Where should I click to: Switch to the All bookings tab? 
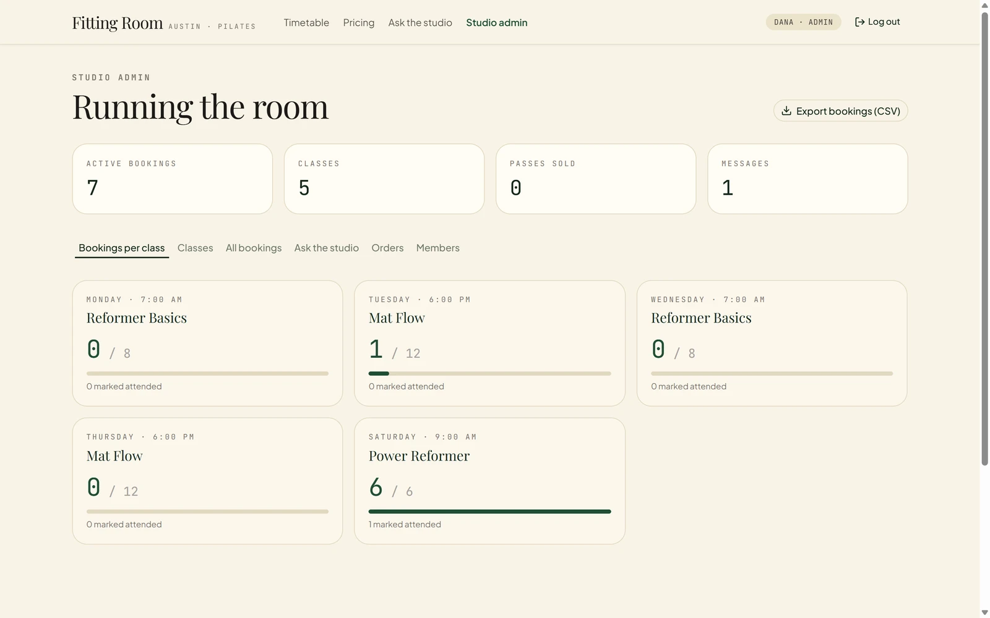(254, 248)
